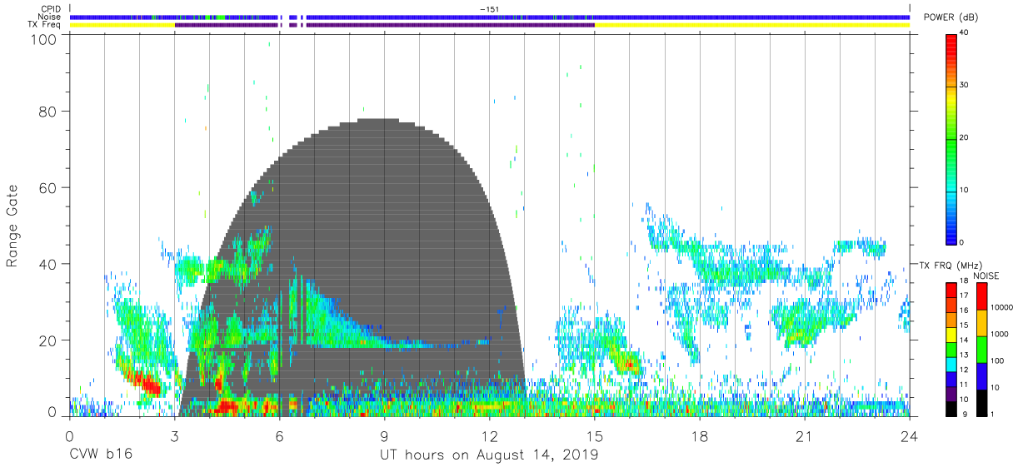Click the 100 tick on Range Gate axis

45,38
